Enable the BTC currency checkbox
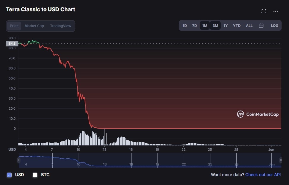 click(35, 175)
